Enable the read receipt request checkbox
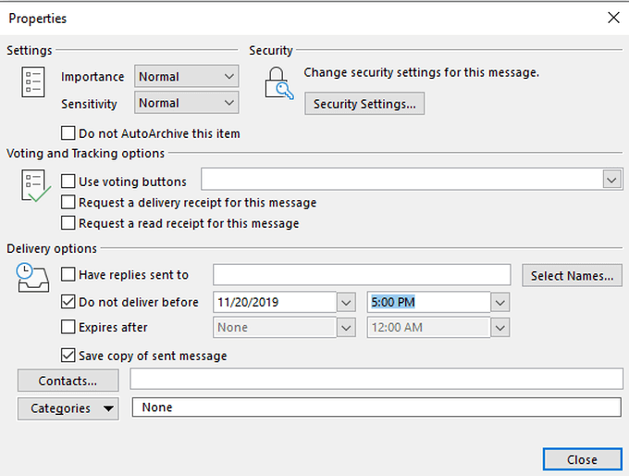The height and width of the screenshot is (476, 629). click(x=68, y=223)
